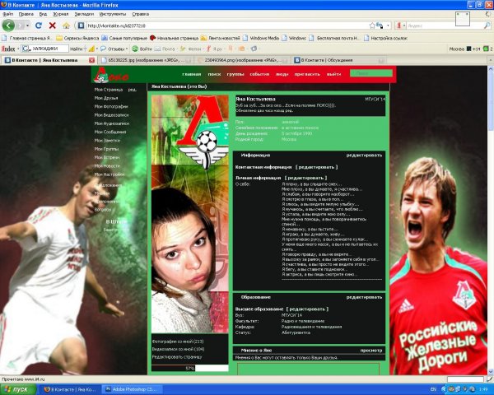This screenshot has height=395, width=494.
Task: Open the back/forward history dropdown arrow
Action: (x=28, y=26)
